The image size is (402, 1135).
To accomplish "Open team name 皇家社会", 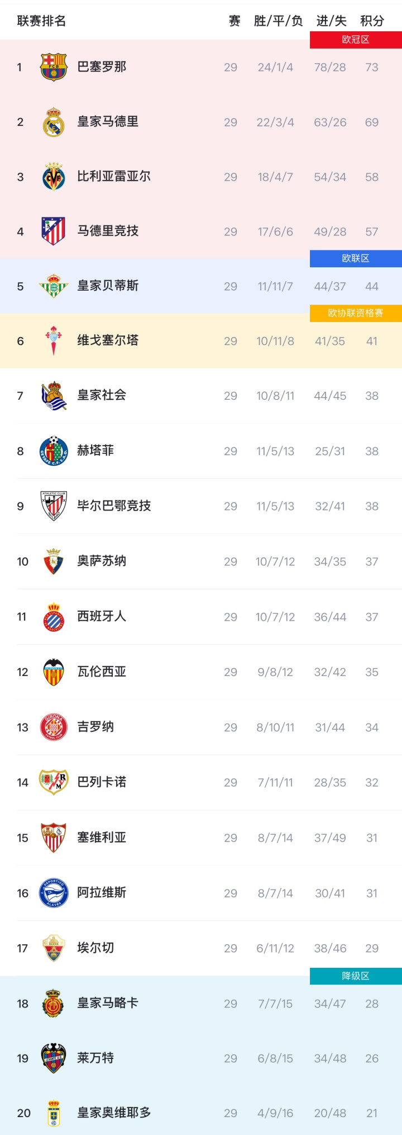I will (x=102, y=395).
